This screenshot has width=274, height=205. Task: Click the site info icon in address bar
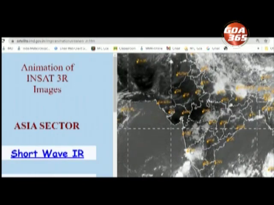pos(13,41)
